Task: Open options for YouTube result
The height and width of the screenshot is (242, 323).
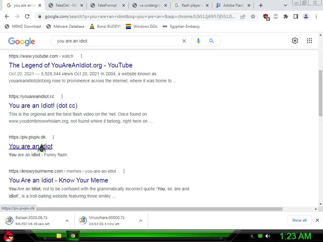Action: click(81, 56)
